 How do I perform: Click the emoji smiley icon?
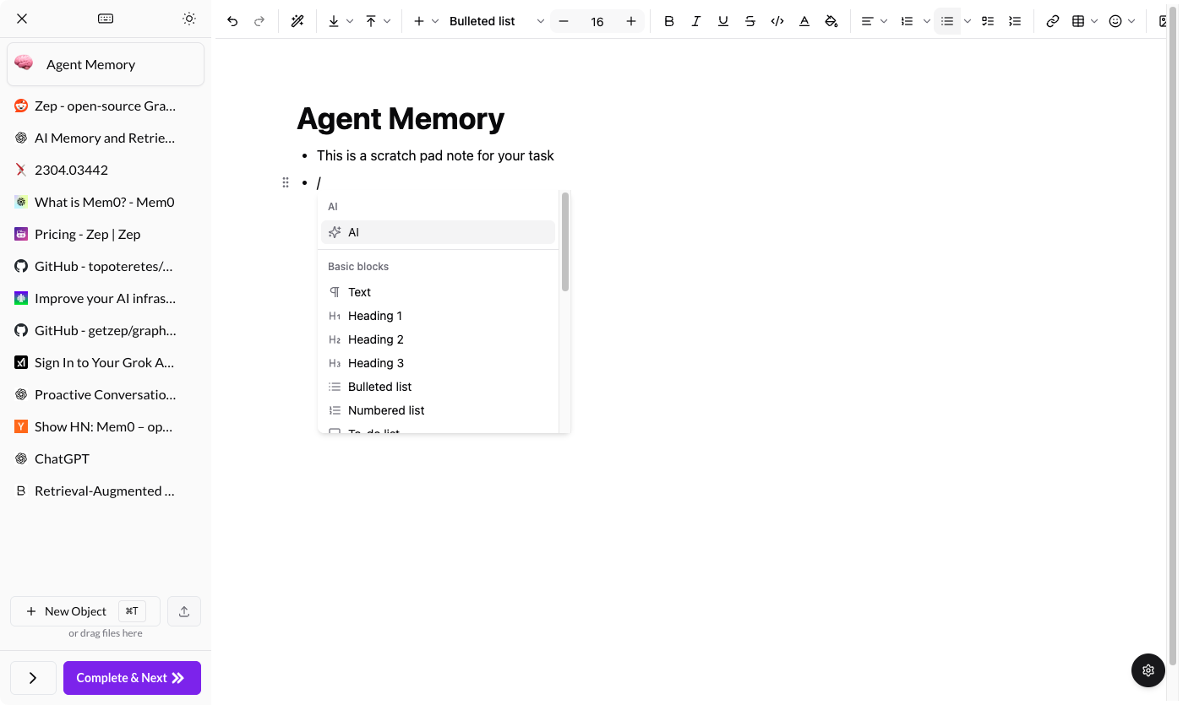(x=1115, y=21)
